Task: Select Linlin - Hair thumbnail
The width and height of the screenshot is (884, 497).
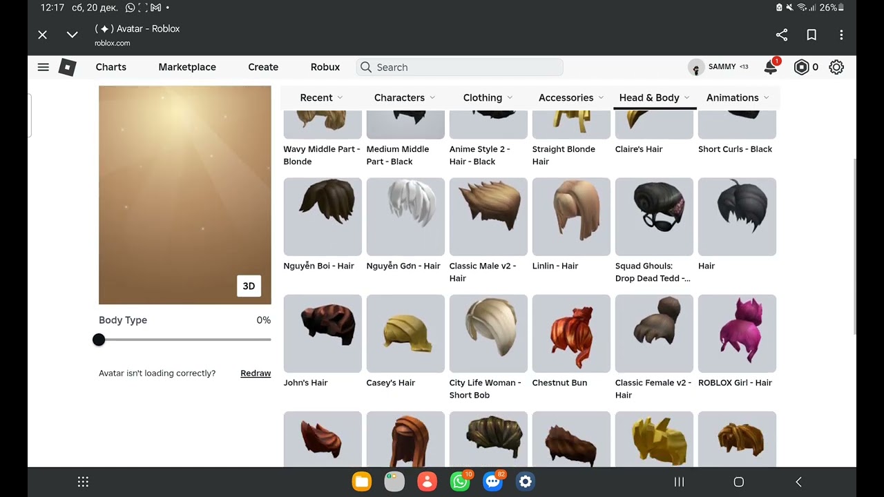Action: (571, 217)
